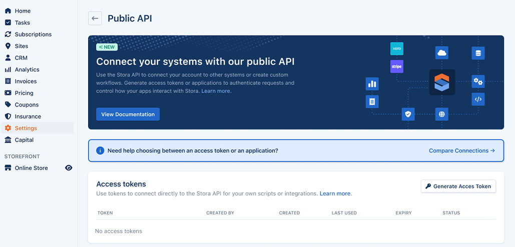Click the info icon in help banner
The image size is (515, 247).
click(100, 150)
